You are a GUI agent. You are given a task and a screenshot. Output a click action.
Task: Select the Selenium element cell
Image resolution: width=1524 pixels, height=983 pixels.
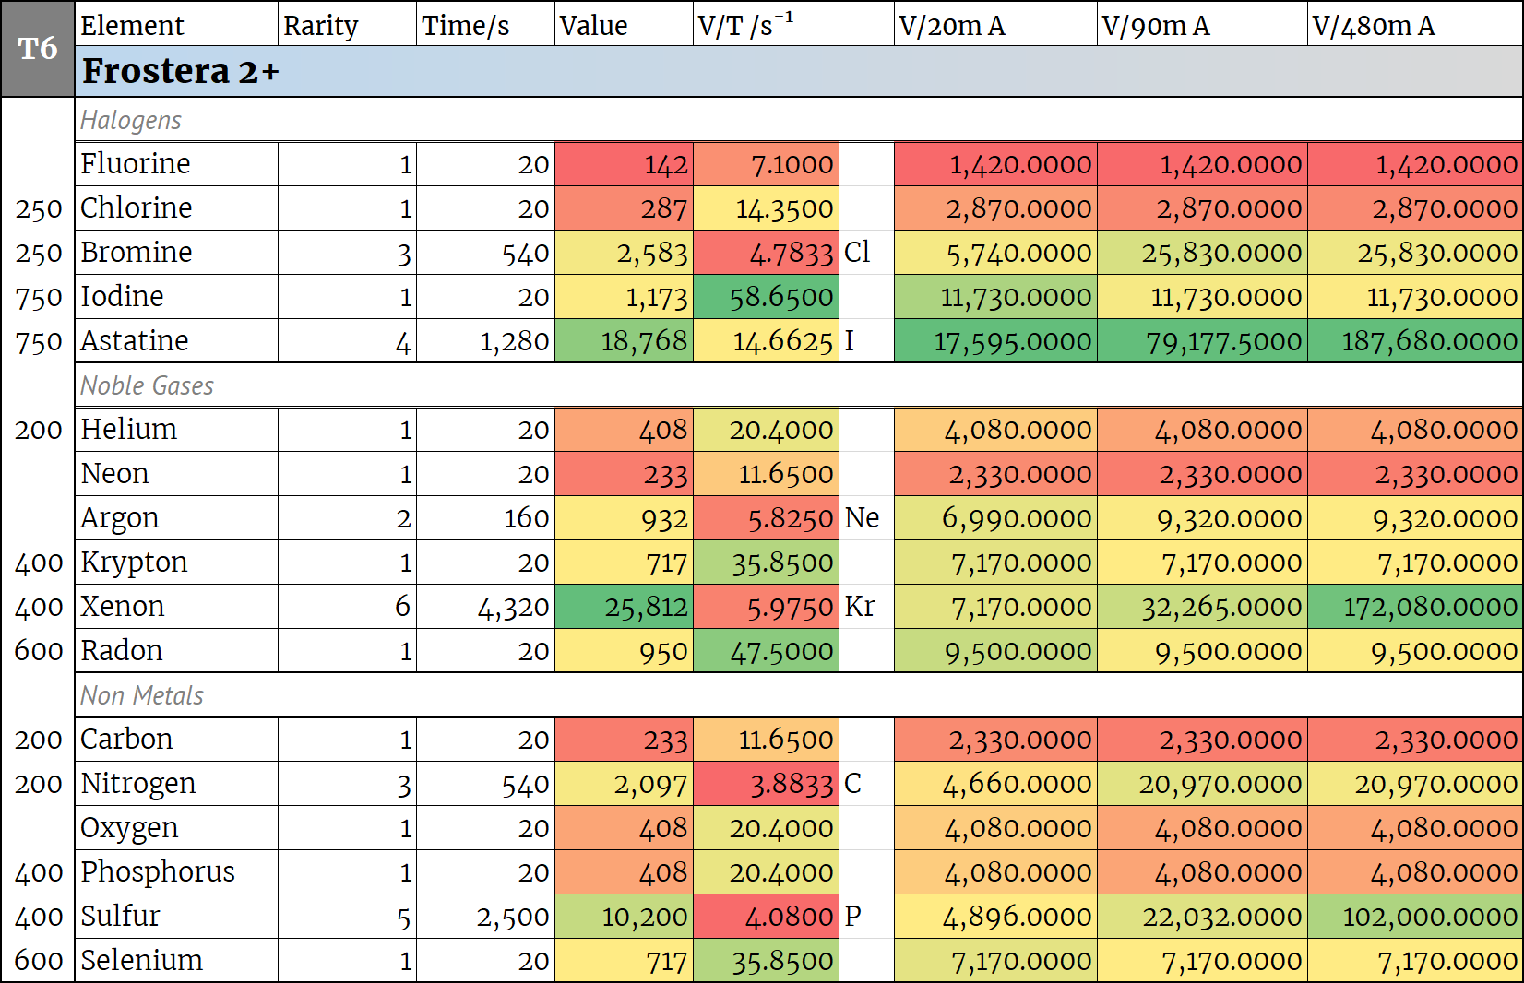(176, 961)
